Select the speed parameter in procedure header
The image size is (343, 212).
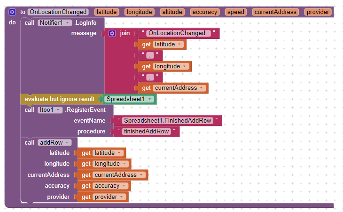[236, 12]
